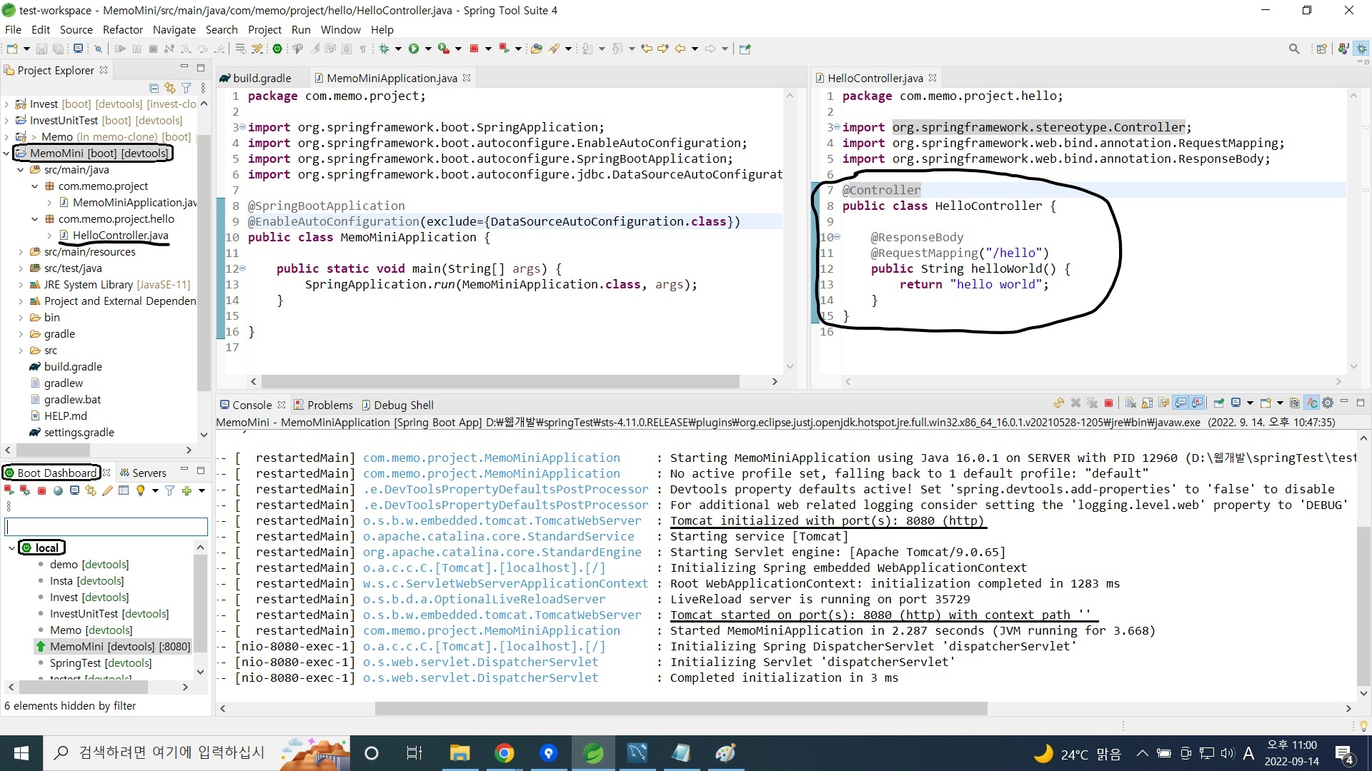Expand the src/main/resources folder
Viewport: 1372px width, 771px height.
[x=21, y=252]
